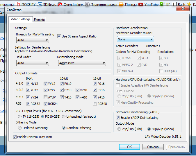Screen dimensions: 196x156
Task: Uncheck Enable System Tray Icon
Action: pyautogui.click(x=15, y=137)
